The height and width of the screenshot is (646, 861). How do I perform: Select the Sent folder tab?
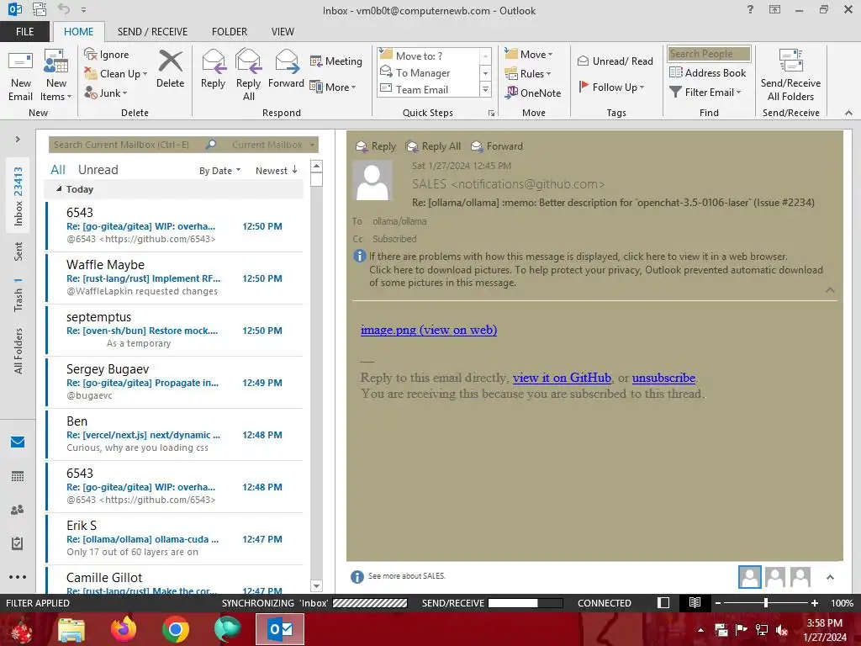(18, 252)
